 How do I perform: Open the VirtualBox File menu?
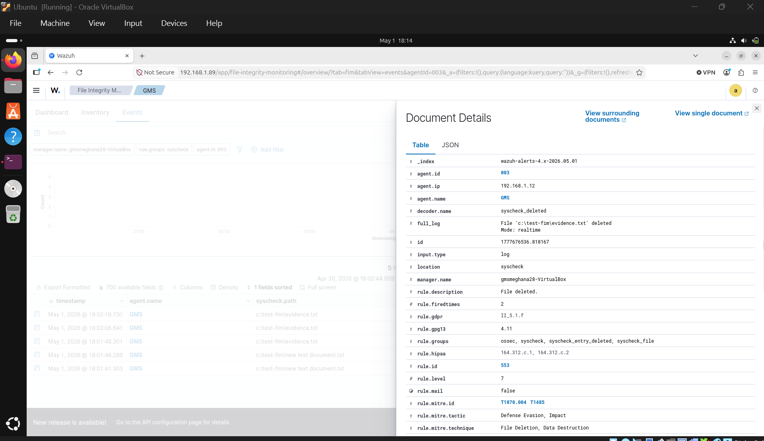[x=16, y=23]
